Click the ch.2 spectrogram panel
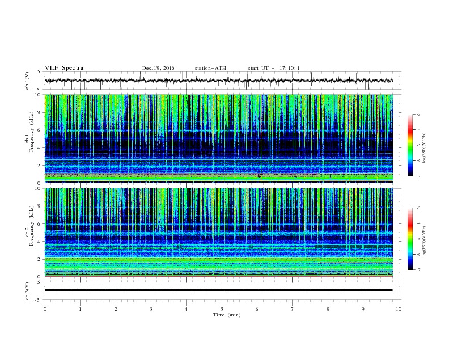This screenshot has width=449, height=347. pos(218,232)
